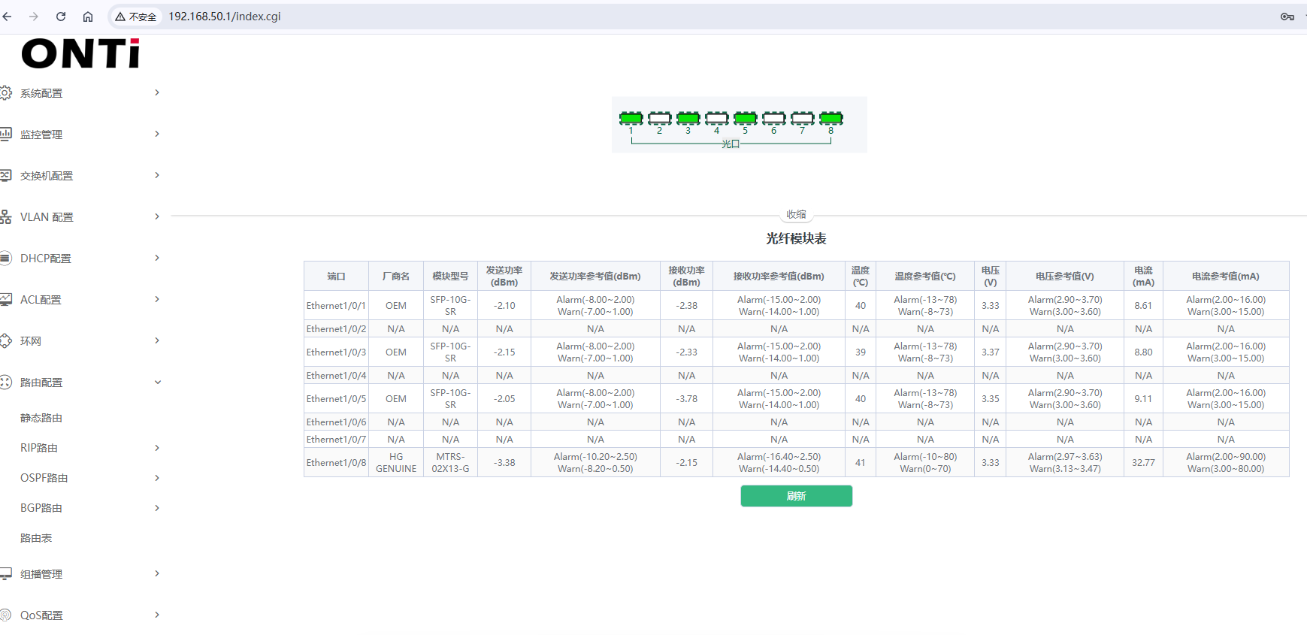Collapse the panel using 收缩 toggle
This screenshot has width=1307, height=635.
796,215
